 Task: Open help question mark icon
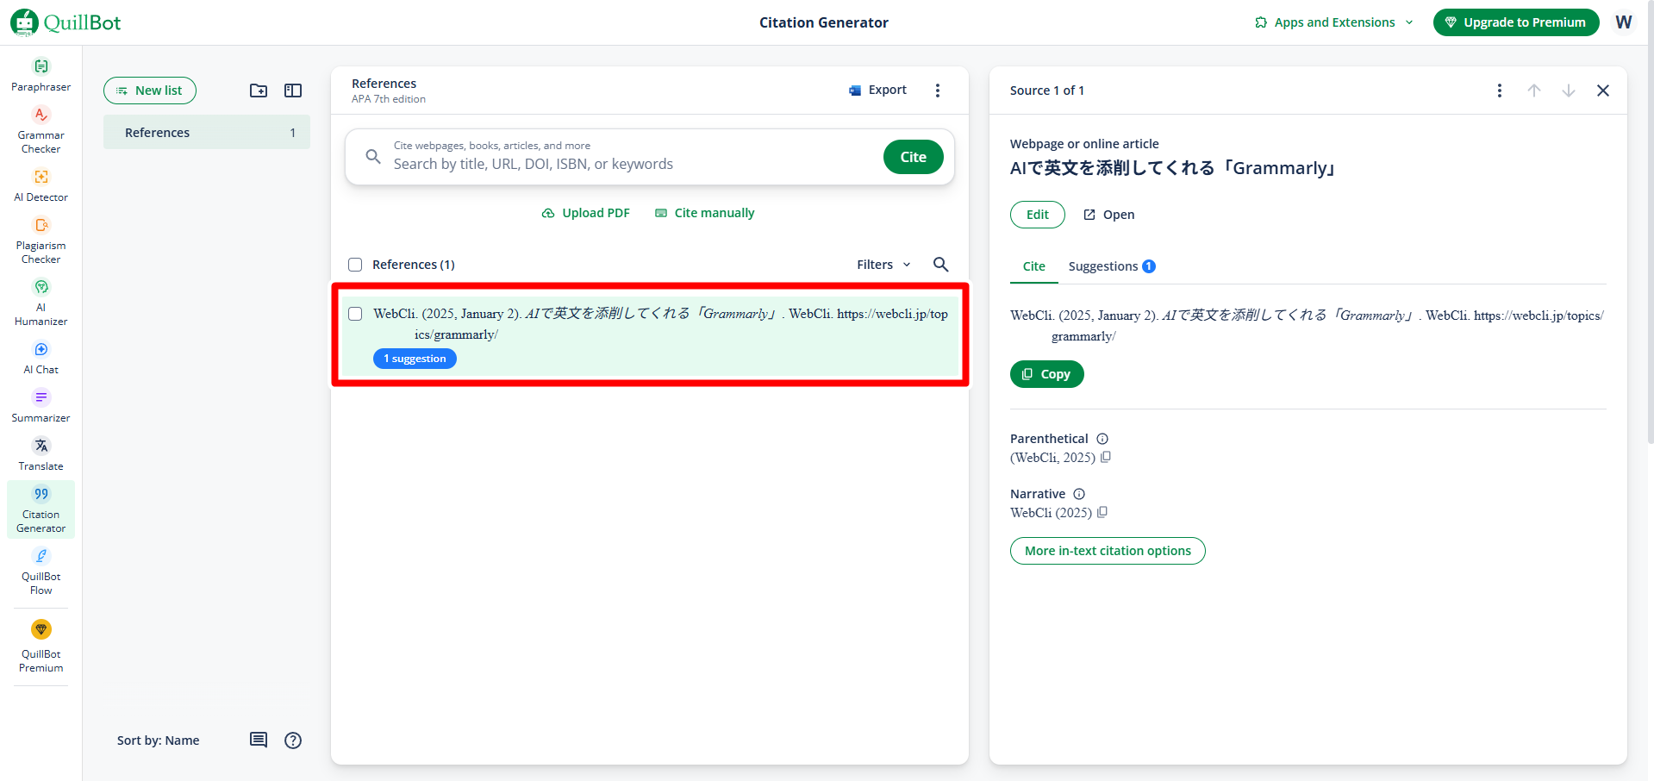[x=293, y=740]
